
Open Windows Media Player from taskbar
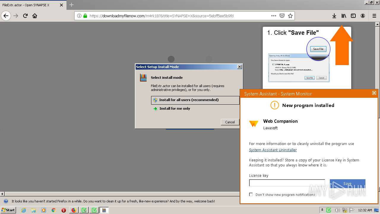44,210
